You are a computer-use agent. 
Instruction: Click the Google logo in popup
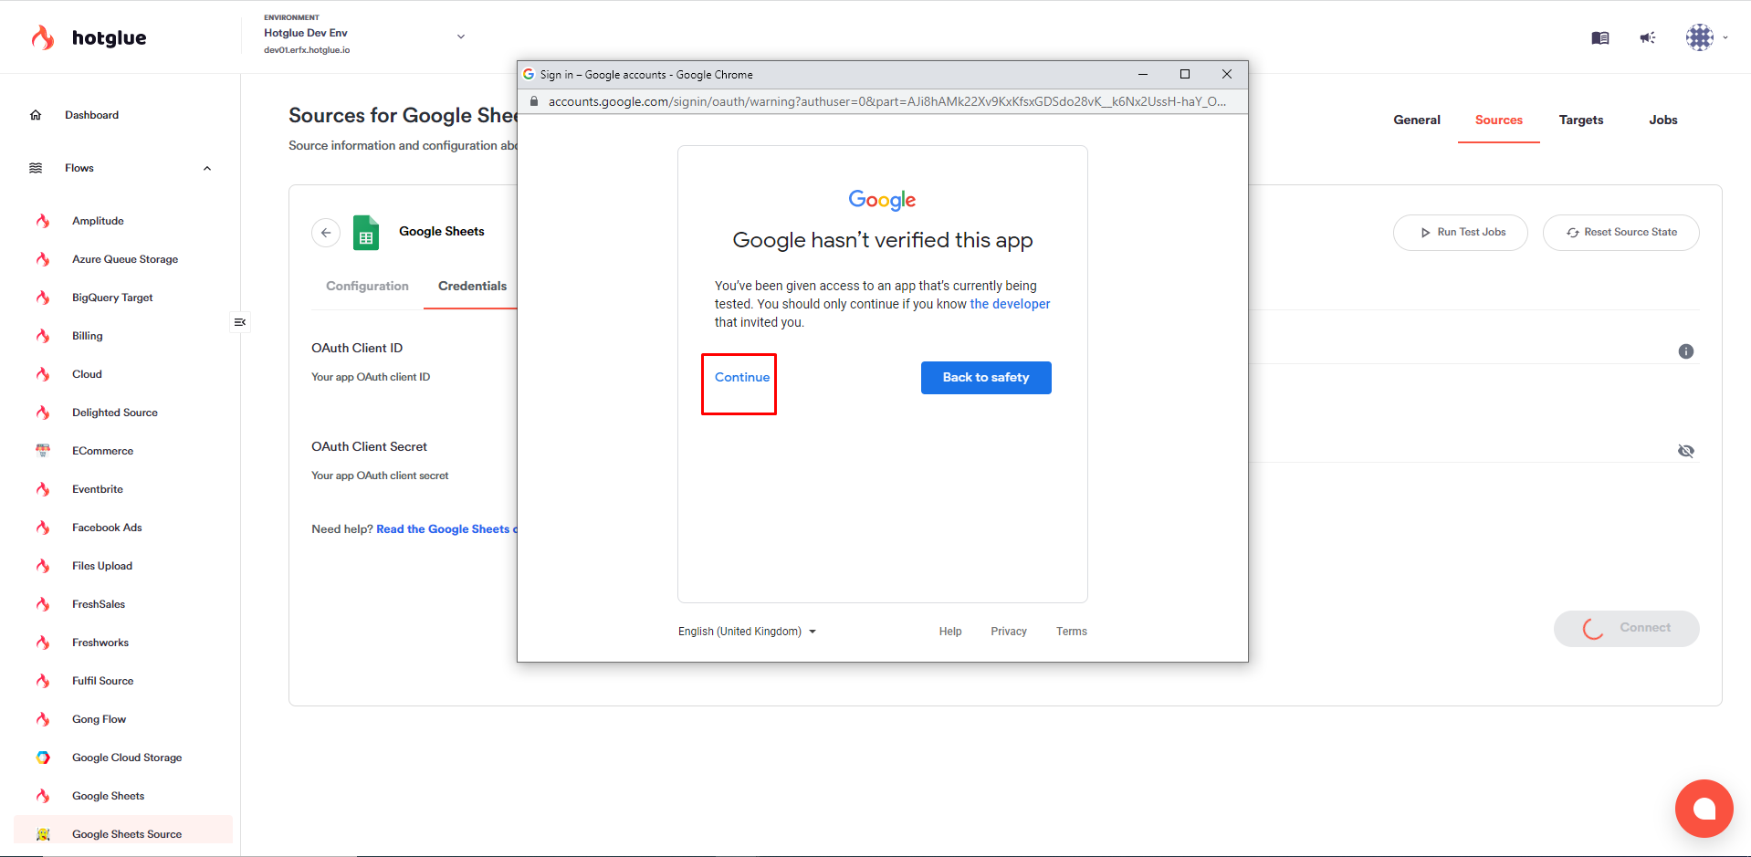(x=882, y=200)
